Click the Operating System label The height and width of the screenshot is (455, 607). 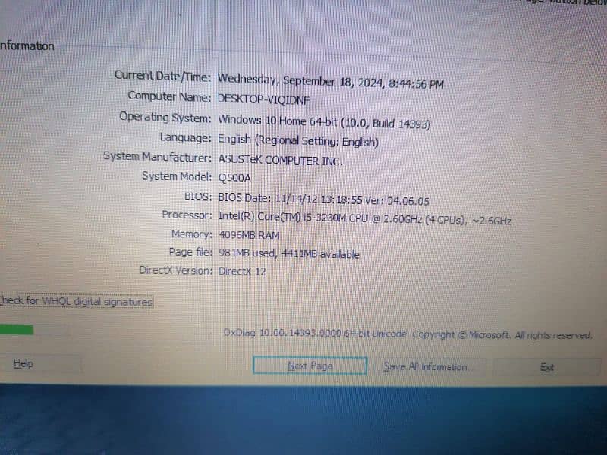tap(165, 117)
